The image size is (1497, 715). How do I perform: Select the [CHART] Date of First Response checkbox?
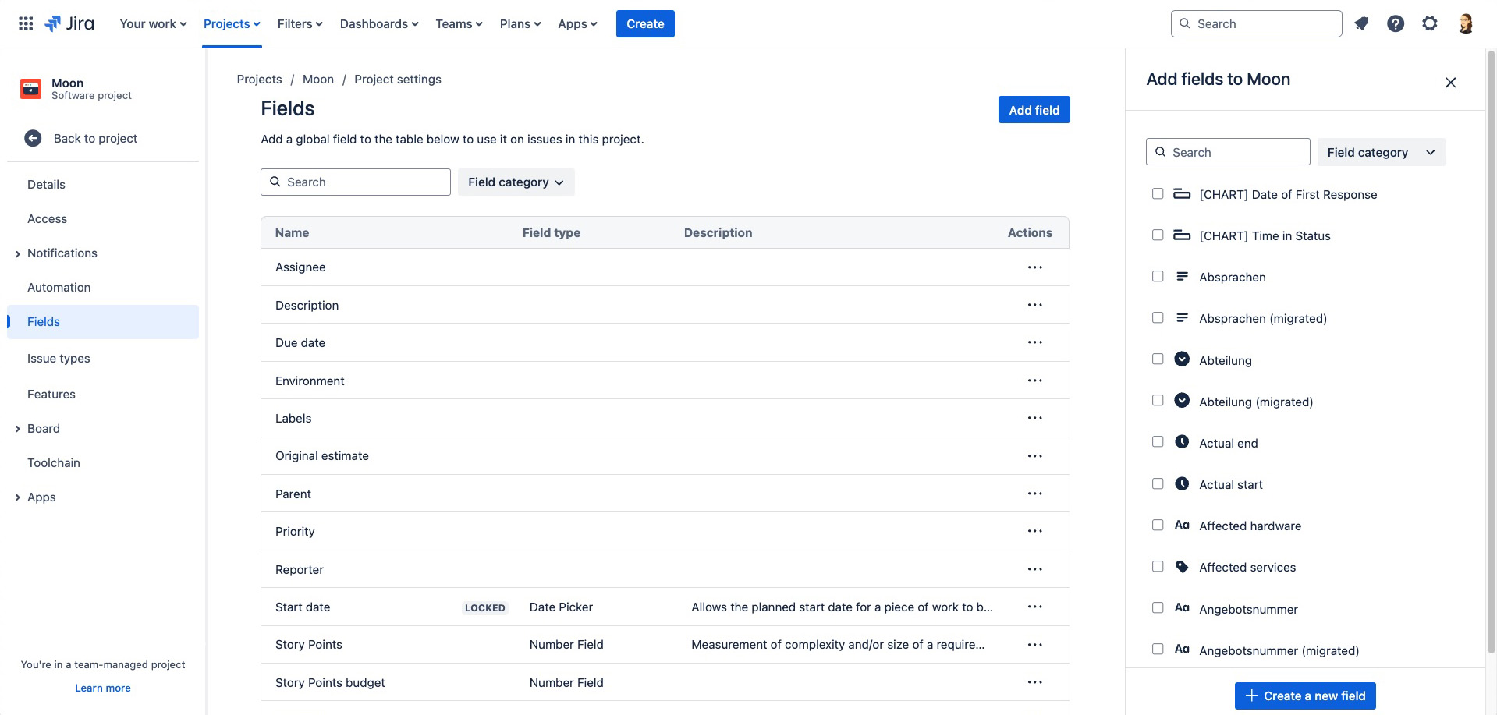(x=1158, y=193)
